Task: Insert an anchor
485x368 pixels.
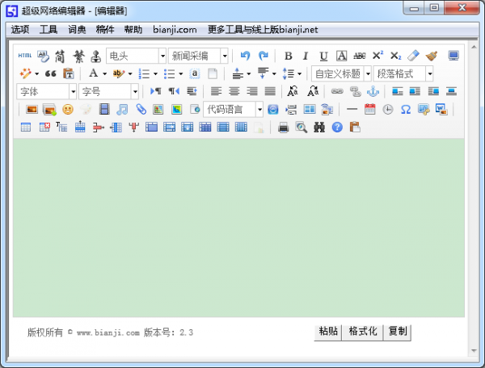Action: 373,91
